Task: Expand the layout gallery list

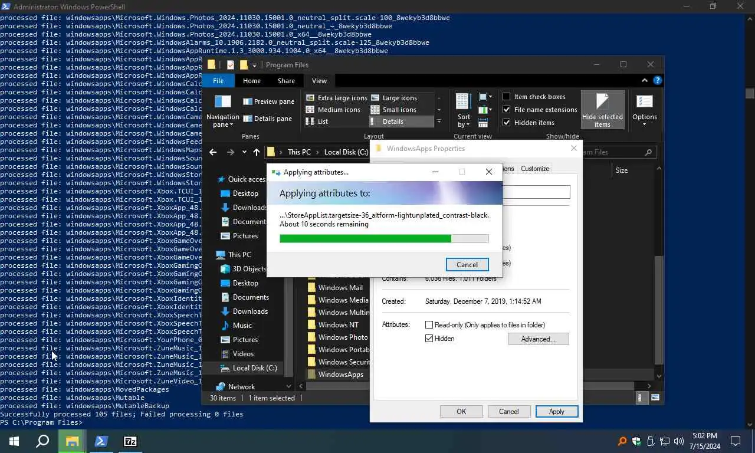Action: click(439, 122)
